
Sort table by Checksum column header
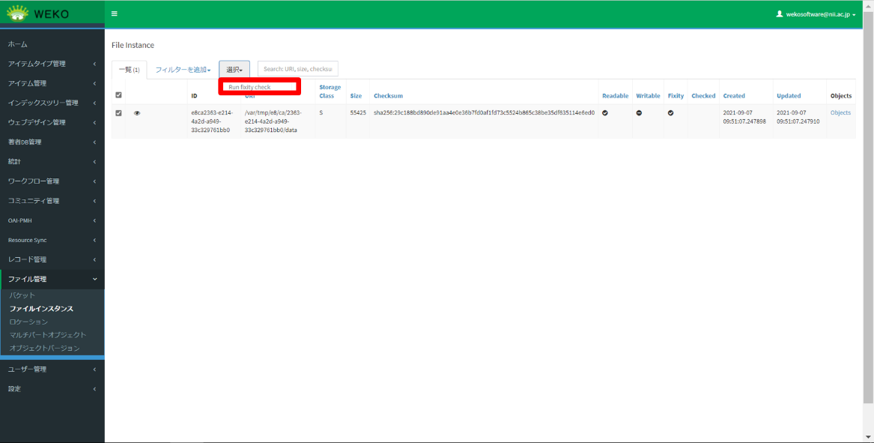[x=388, y=96]
